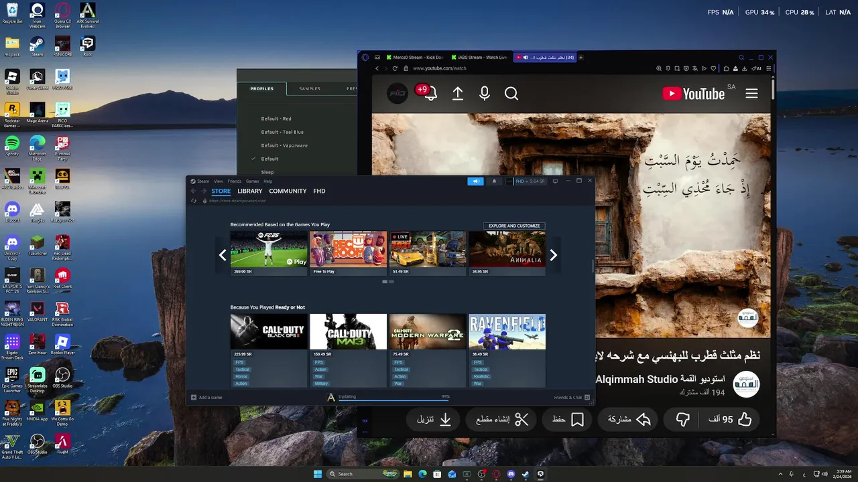858x482 pixels.
Task: Launch Roblox Player desktop shortcut
Action: (x=62, y=343)
